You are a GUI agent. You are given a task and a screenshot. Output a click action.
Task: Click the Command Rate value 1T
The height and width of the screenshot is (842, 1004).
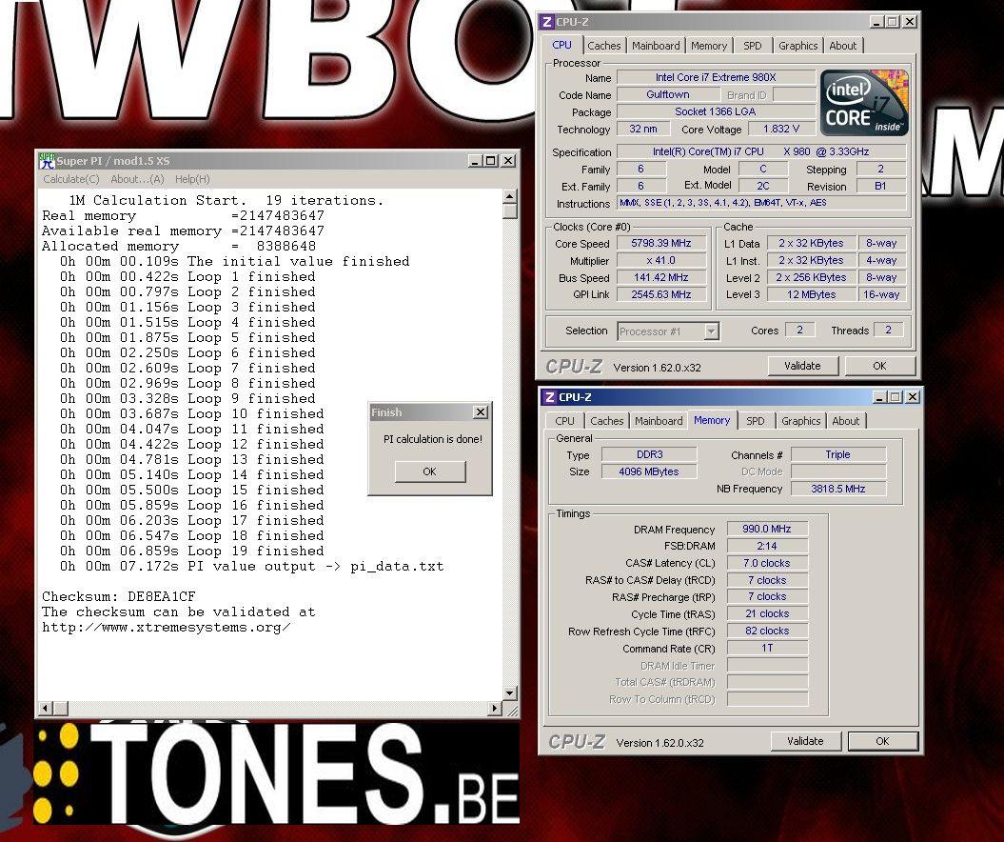pos(767,649)
